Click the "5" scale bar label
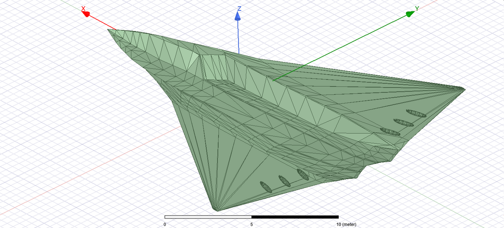 (x=252, y=224)
